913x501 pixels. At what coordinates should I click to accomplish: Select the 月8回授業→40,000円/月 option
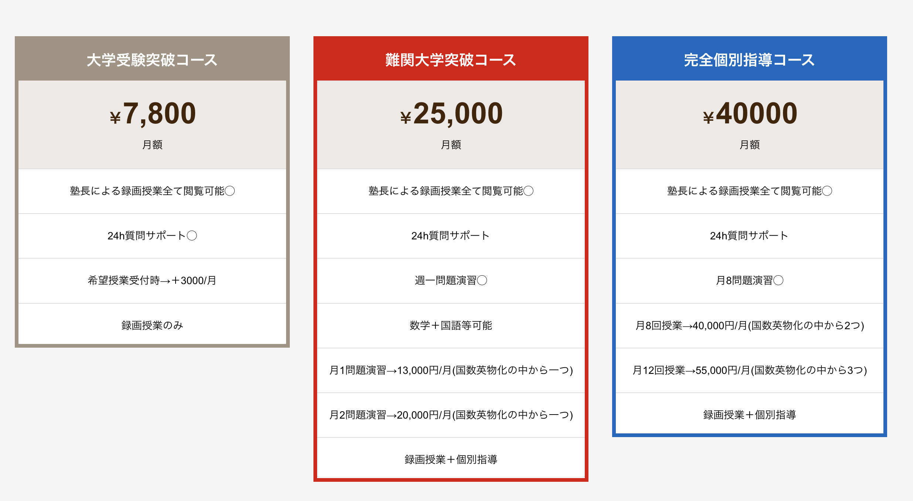pos(749,325)
